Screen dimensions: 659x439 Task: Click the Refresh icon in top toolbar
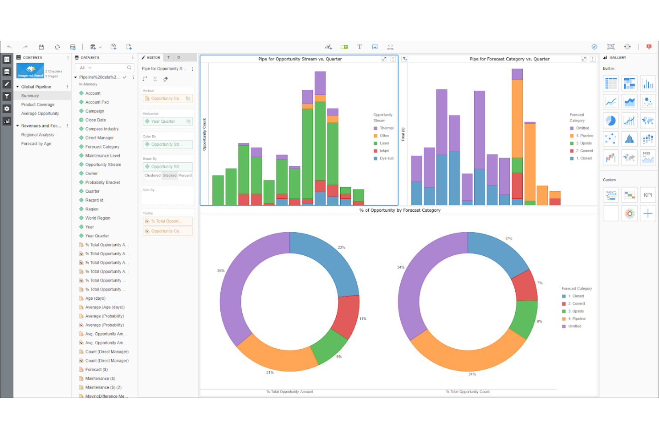tap(57, 47)
